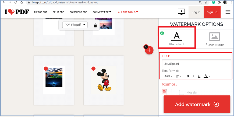Toggle bold text formatting

pyautogui.click(x=188, y=76)
